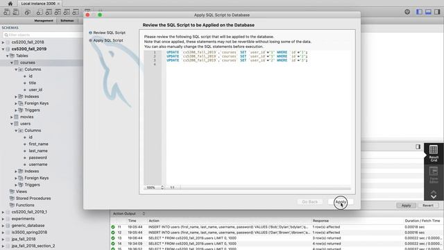Select the user_id column under courses
This screenshot has height=250, width=444.
35,90
